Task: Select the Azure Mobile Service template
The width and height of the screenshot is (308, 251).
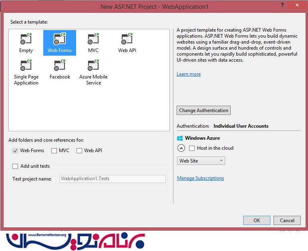Action: (93, 66)
